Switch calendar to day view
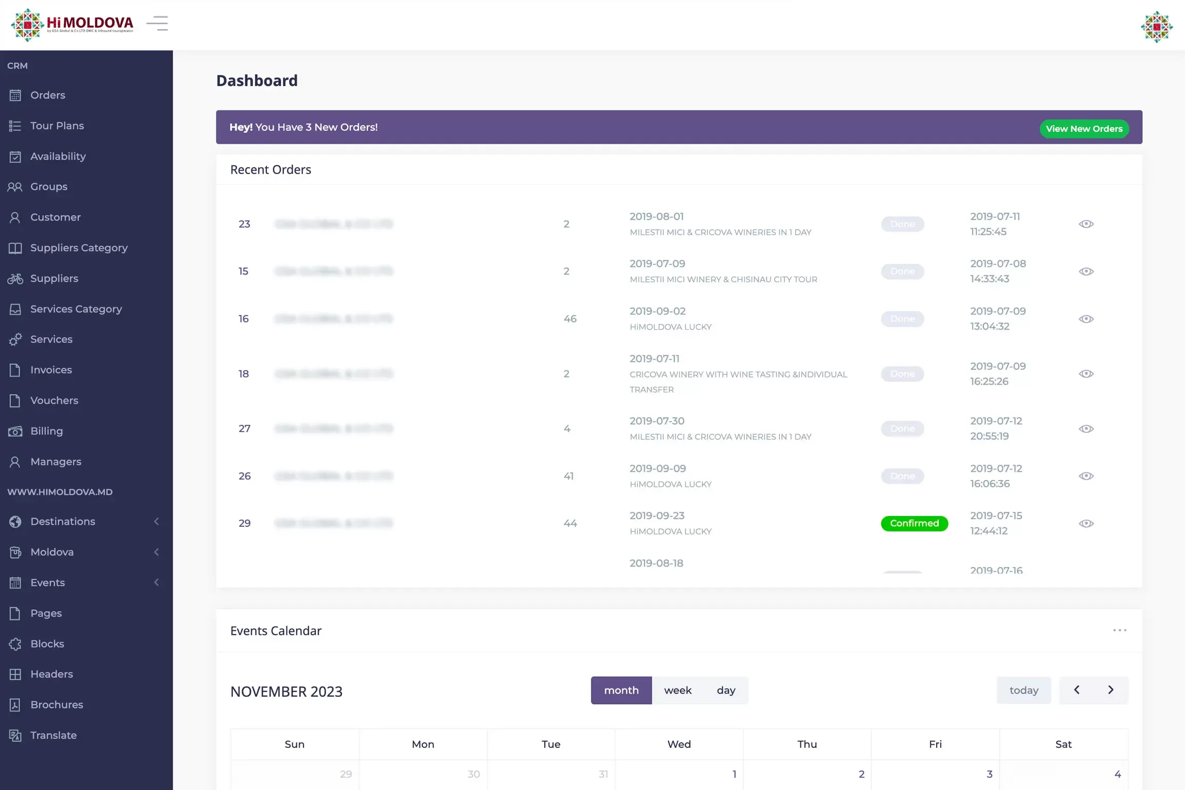 click(725, 690)
